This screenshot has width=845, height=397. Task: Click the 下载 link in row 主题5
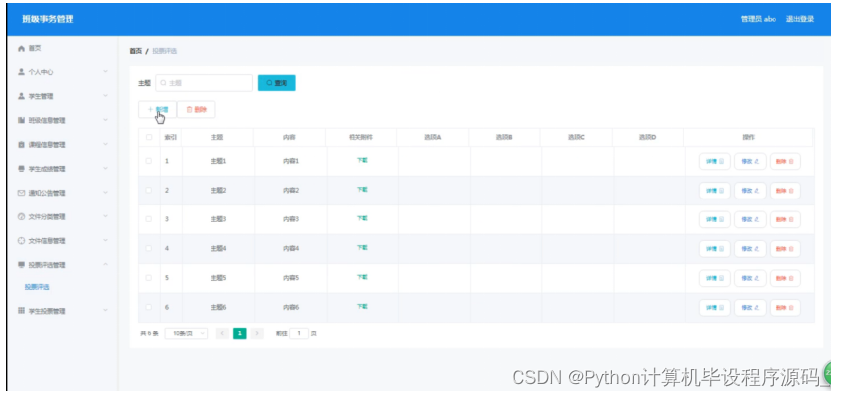362,277
